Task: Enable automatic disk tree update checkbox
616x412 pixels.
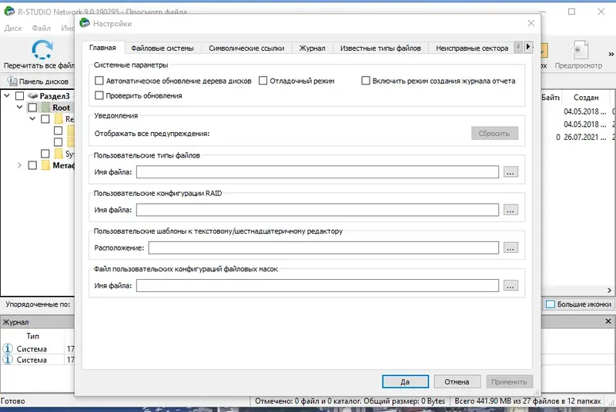Action: [99, 81]
